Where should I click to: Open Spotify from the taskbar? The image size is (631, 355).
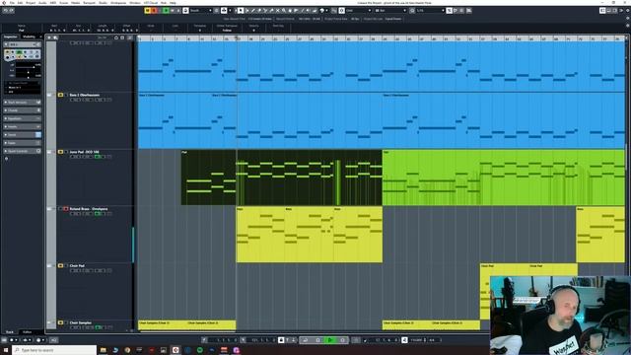click(200, 350)
